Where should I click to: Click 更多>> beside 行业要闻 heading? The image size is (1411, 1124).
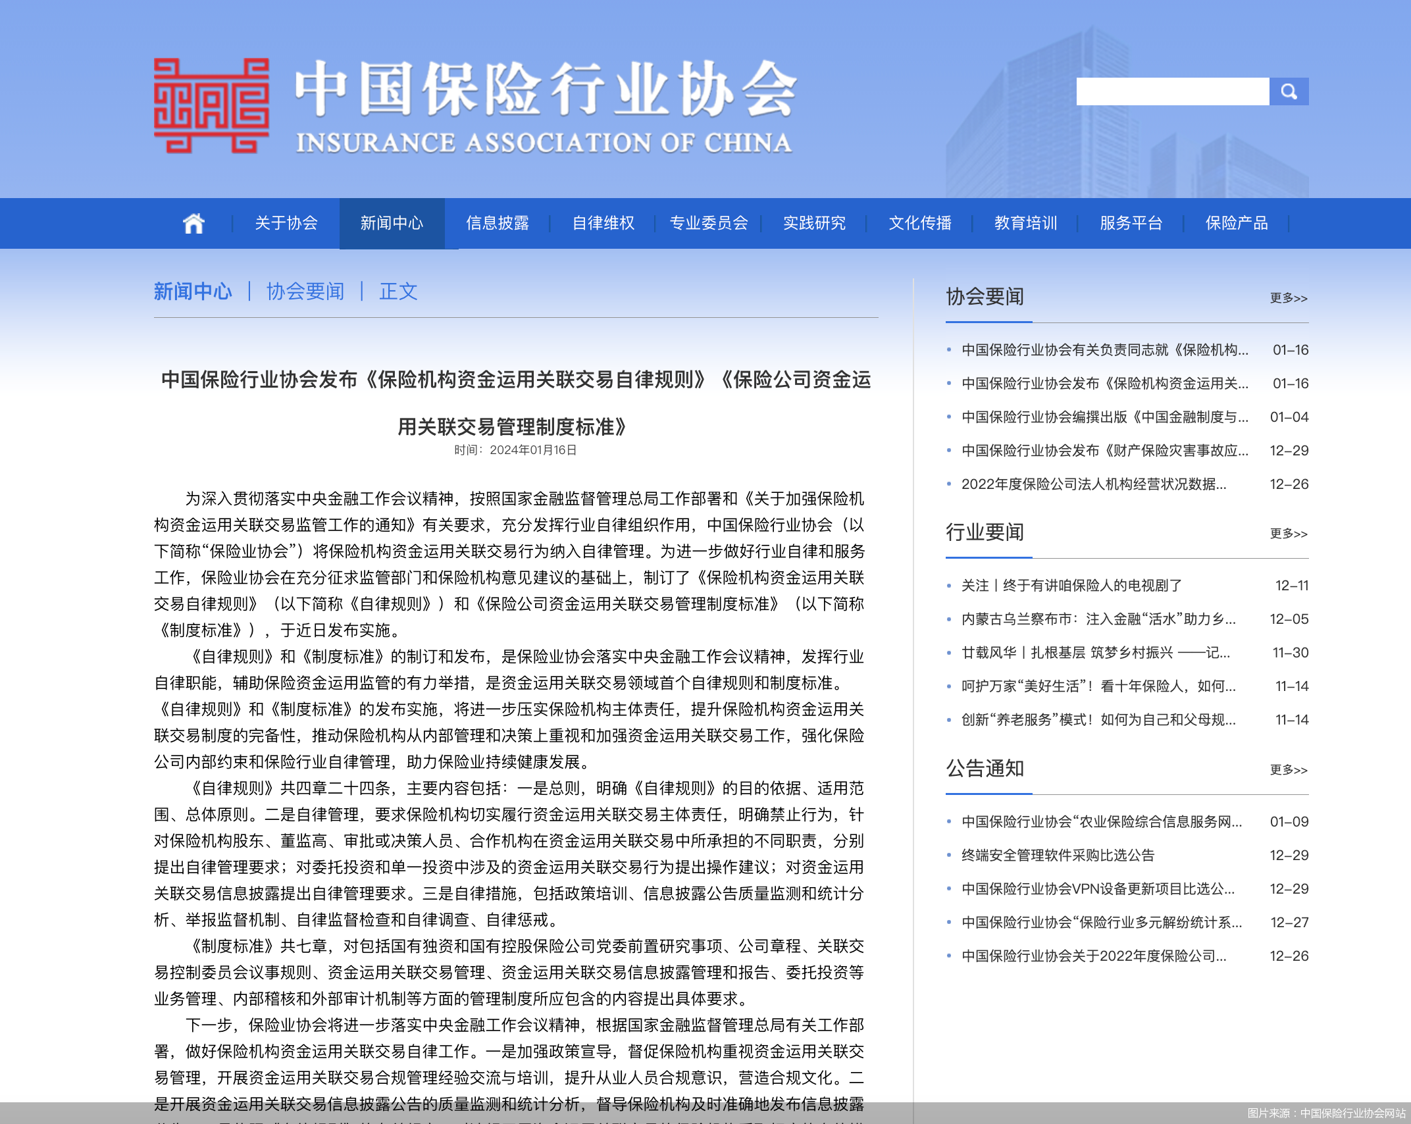(x=1289, y=534)
